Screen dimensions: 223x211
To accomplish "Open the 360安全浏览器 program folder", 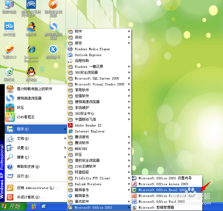I will 99,72.
